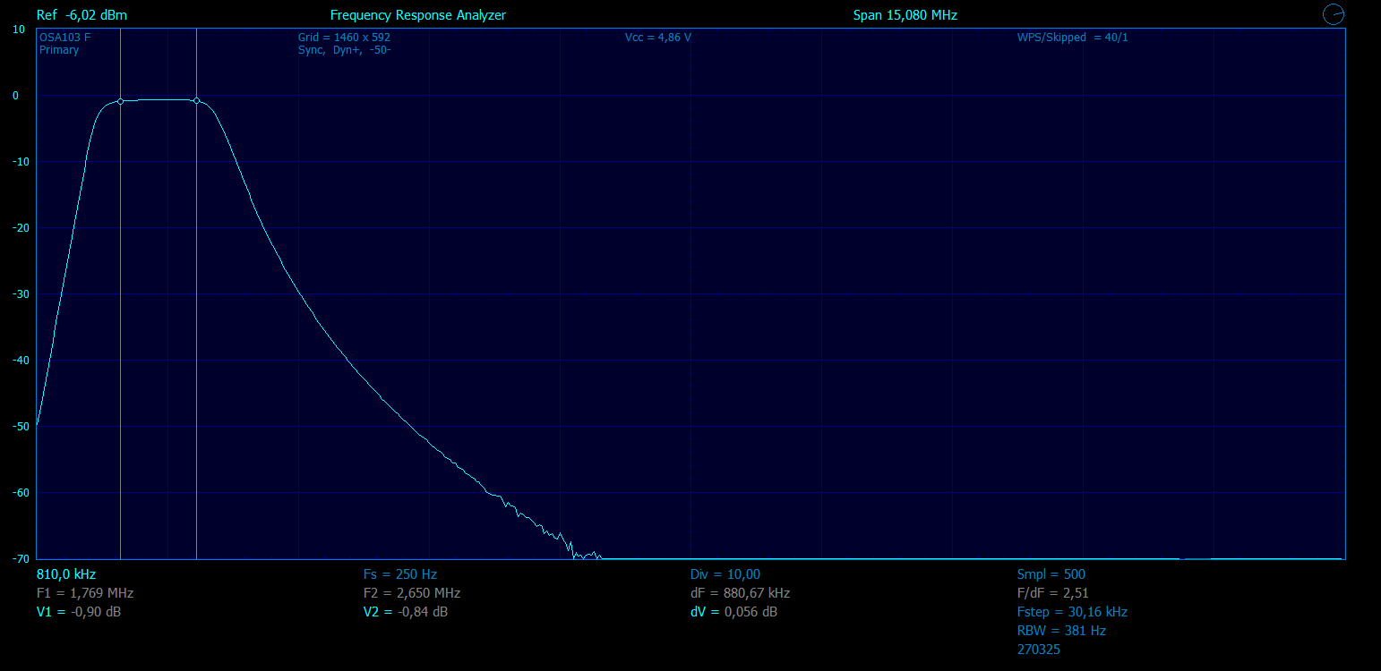The image size is (1381, 671).
Task: Click the Grid = 1460 x 592 text
Action: (344, 38)
